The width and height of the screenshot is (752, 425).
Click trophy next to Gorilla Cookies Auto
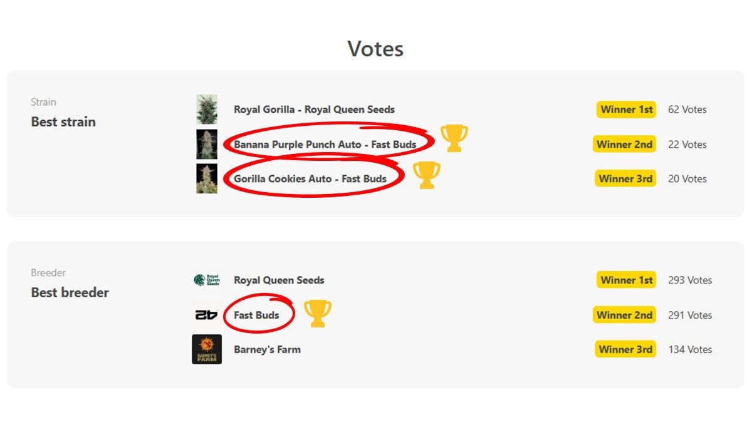[x=426, y=175]
